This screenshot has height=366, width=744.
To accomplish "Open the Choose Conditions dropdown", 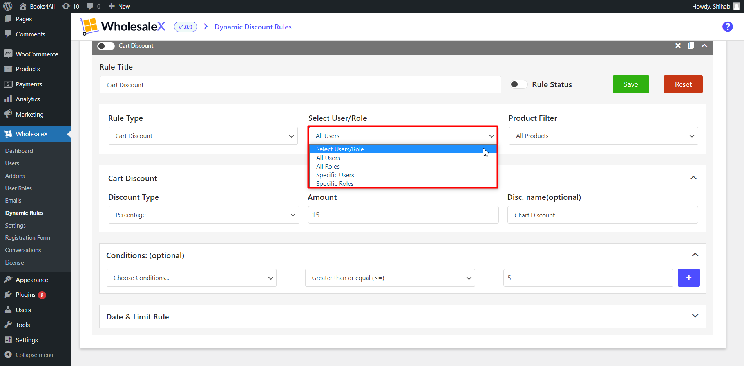I will (x=192, y=278).
